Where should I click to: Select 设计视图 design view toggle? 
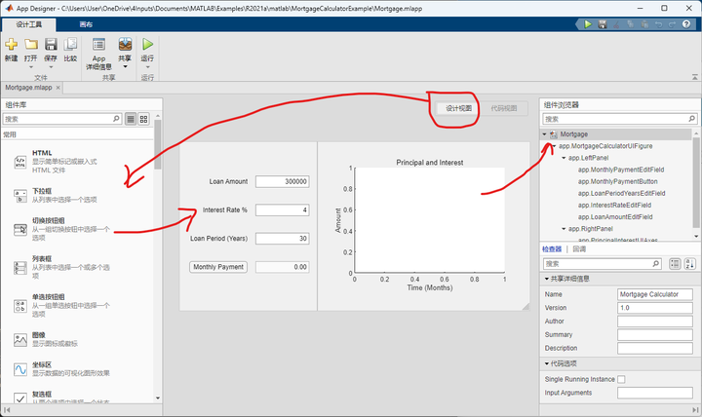458,108
